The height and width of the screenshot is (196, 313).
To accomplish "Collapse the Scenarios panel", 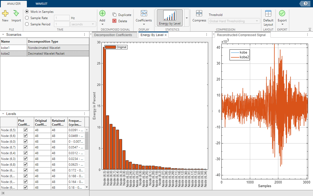I will click(3, 34).
